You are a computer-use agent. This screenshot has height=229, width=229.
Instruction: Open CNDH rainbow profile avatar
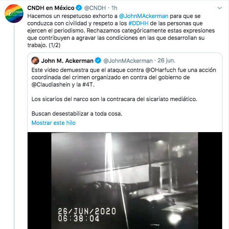pyautogui.click(x=14, y=13)
